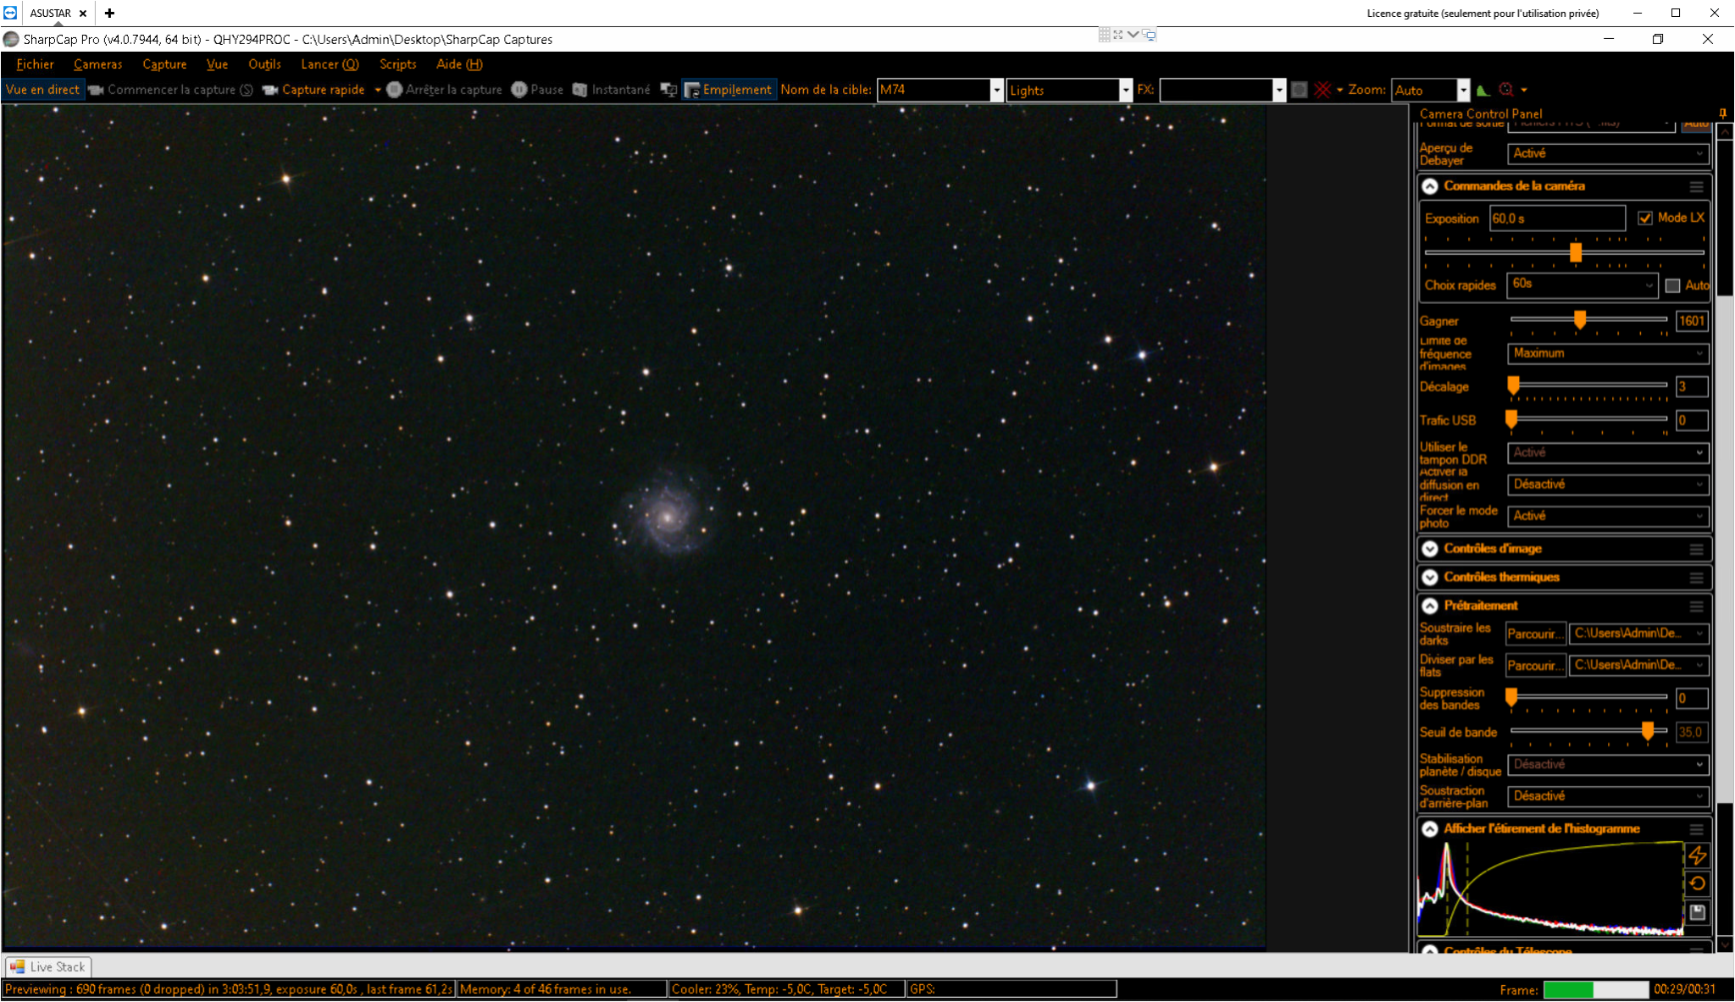The image size is (1735, 1002).
Task: Click the Seuil de bande slider handle
Action: point(1648,731)
